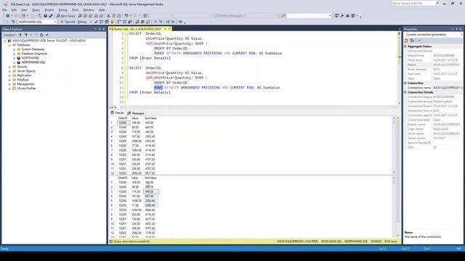Click the Activity Monitor icon in Object Explorer
Screen dimensions: 465x261
click(x=46, y=35)
